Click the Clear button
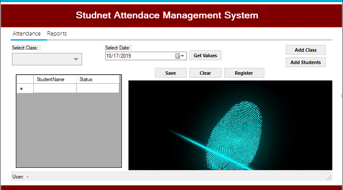The width and height of the screenshot is (343, 190). pyautogui.click(x=205, y=73)
